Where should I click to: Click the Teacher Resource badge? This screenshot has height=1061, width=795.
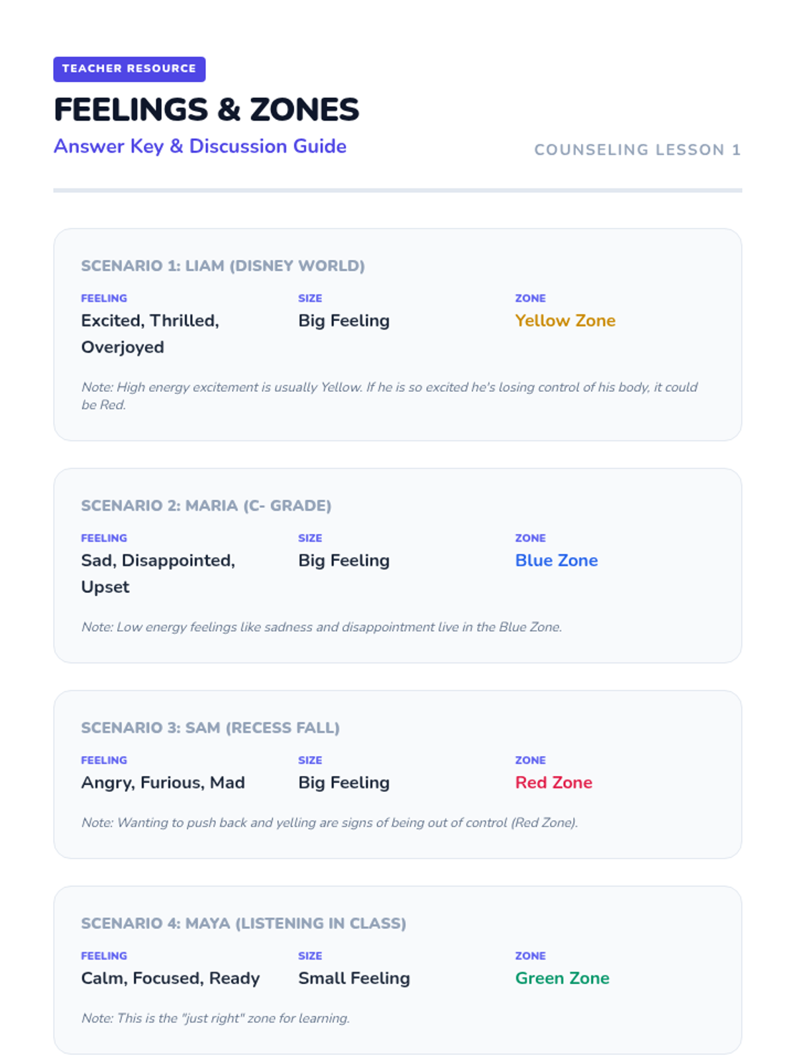pyautogui.click(x=129, y=69)
